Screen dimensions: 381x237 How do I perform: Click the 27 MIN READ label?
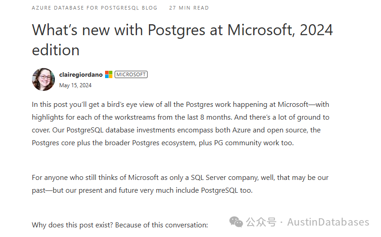[189, 8]
